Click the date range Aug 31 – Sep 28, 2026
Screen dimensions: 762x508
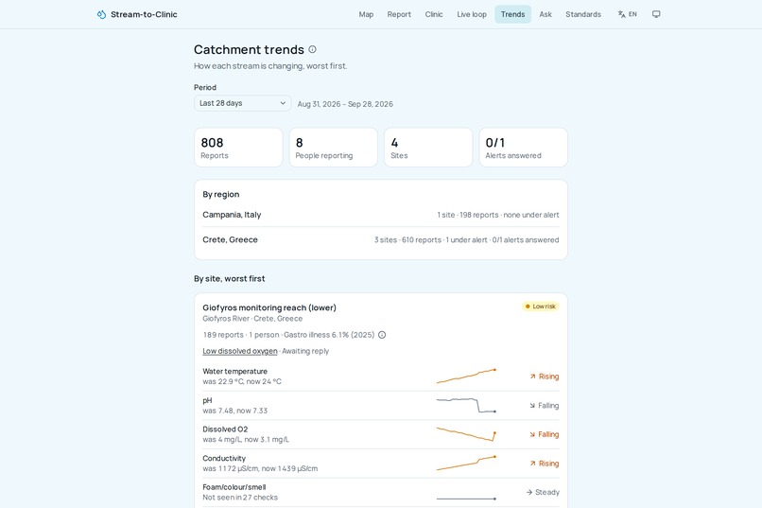tap(345, 104)
